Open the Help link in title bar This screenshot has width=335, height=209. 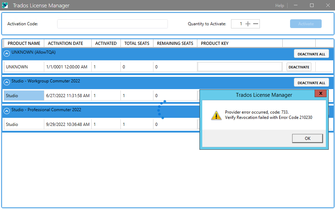(280, 6)
